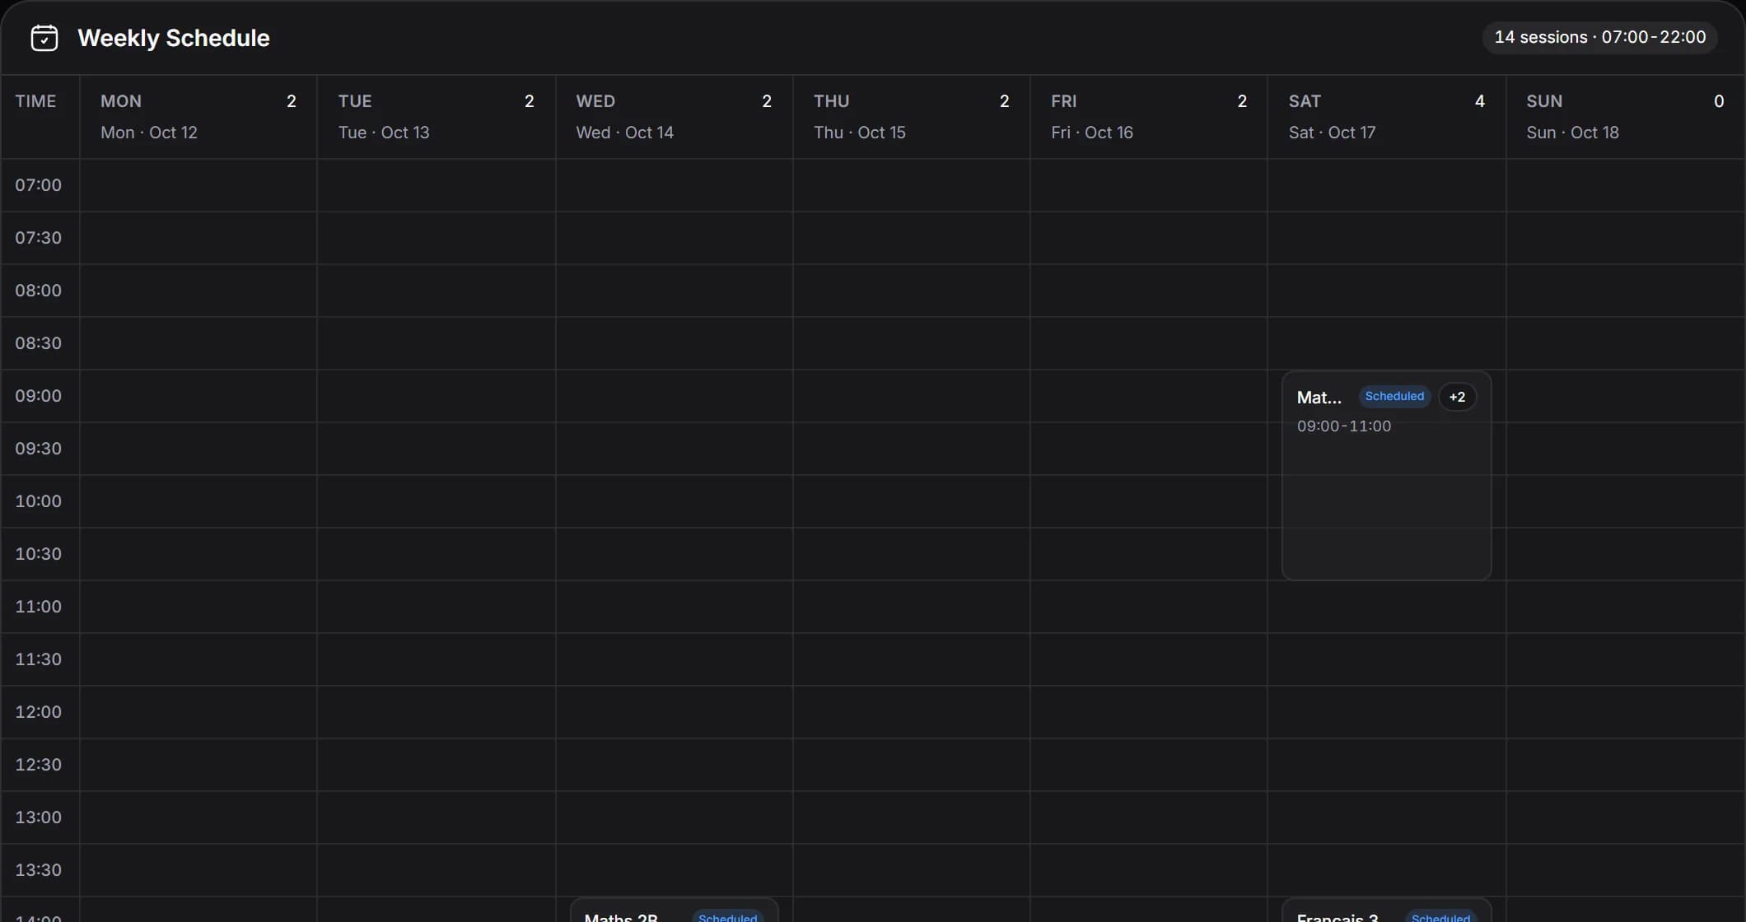Click the 14 sessions summary pill
This screenshot has width=1746, height=922.
(x=1599, y=37)
